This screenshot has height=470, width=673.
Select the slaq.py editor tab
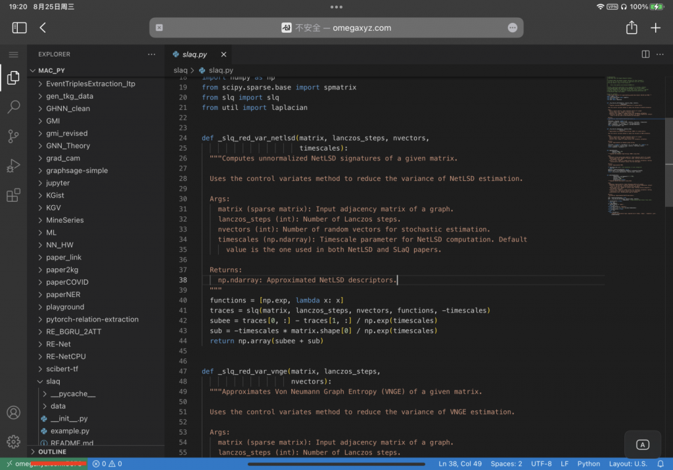[195, 55]
